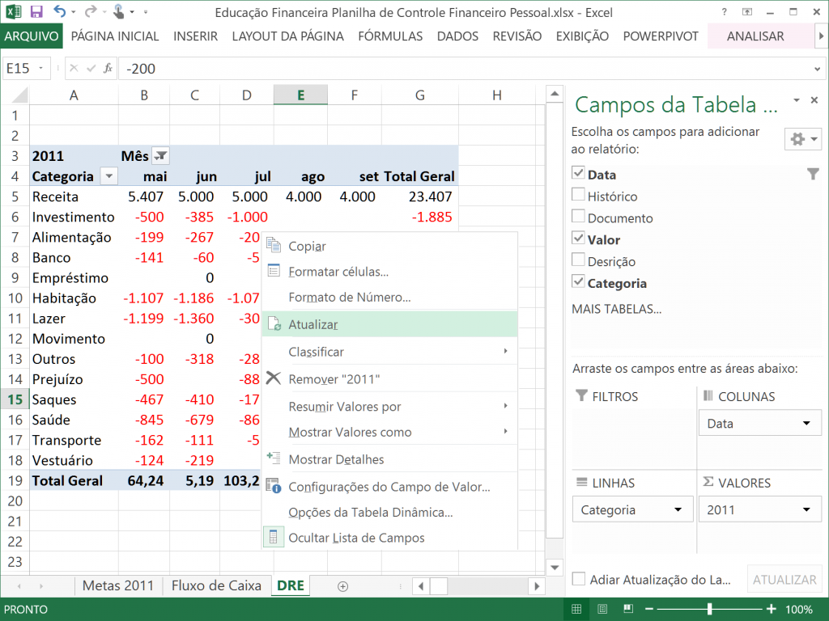Click previous sheet navigation arrow
The image size is (829, 621).
pos(19,586)
